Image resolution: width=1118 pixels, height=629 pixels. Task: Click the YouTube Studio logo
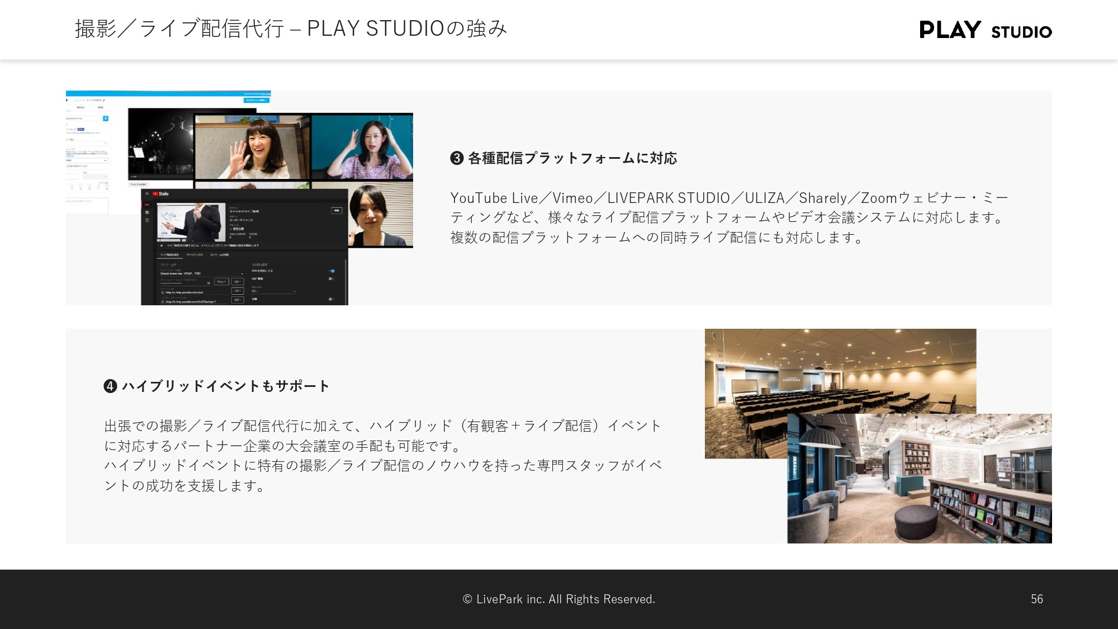(x=161, y=193)
